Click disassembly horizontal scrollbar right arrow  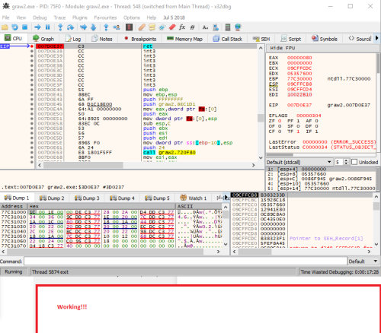coord(253,165)
